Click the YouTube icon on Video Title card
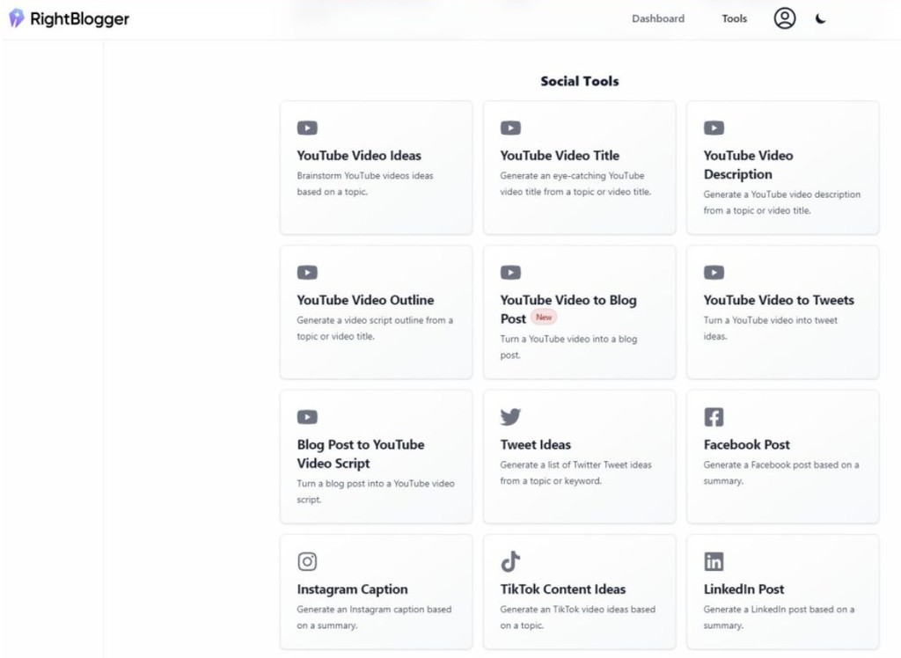 (x=510, y=128)
